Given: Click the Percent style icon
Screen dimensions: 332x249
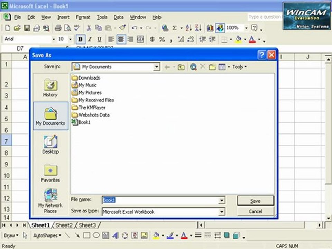Looking at the screenshot, I should pyautogui.click(x=162, y=39).
